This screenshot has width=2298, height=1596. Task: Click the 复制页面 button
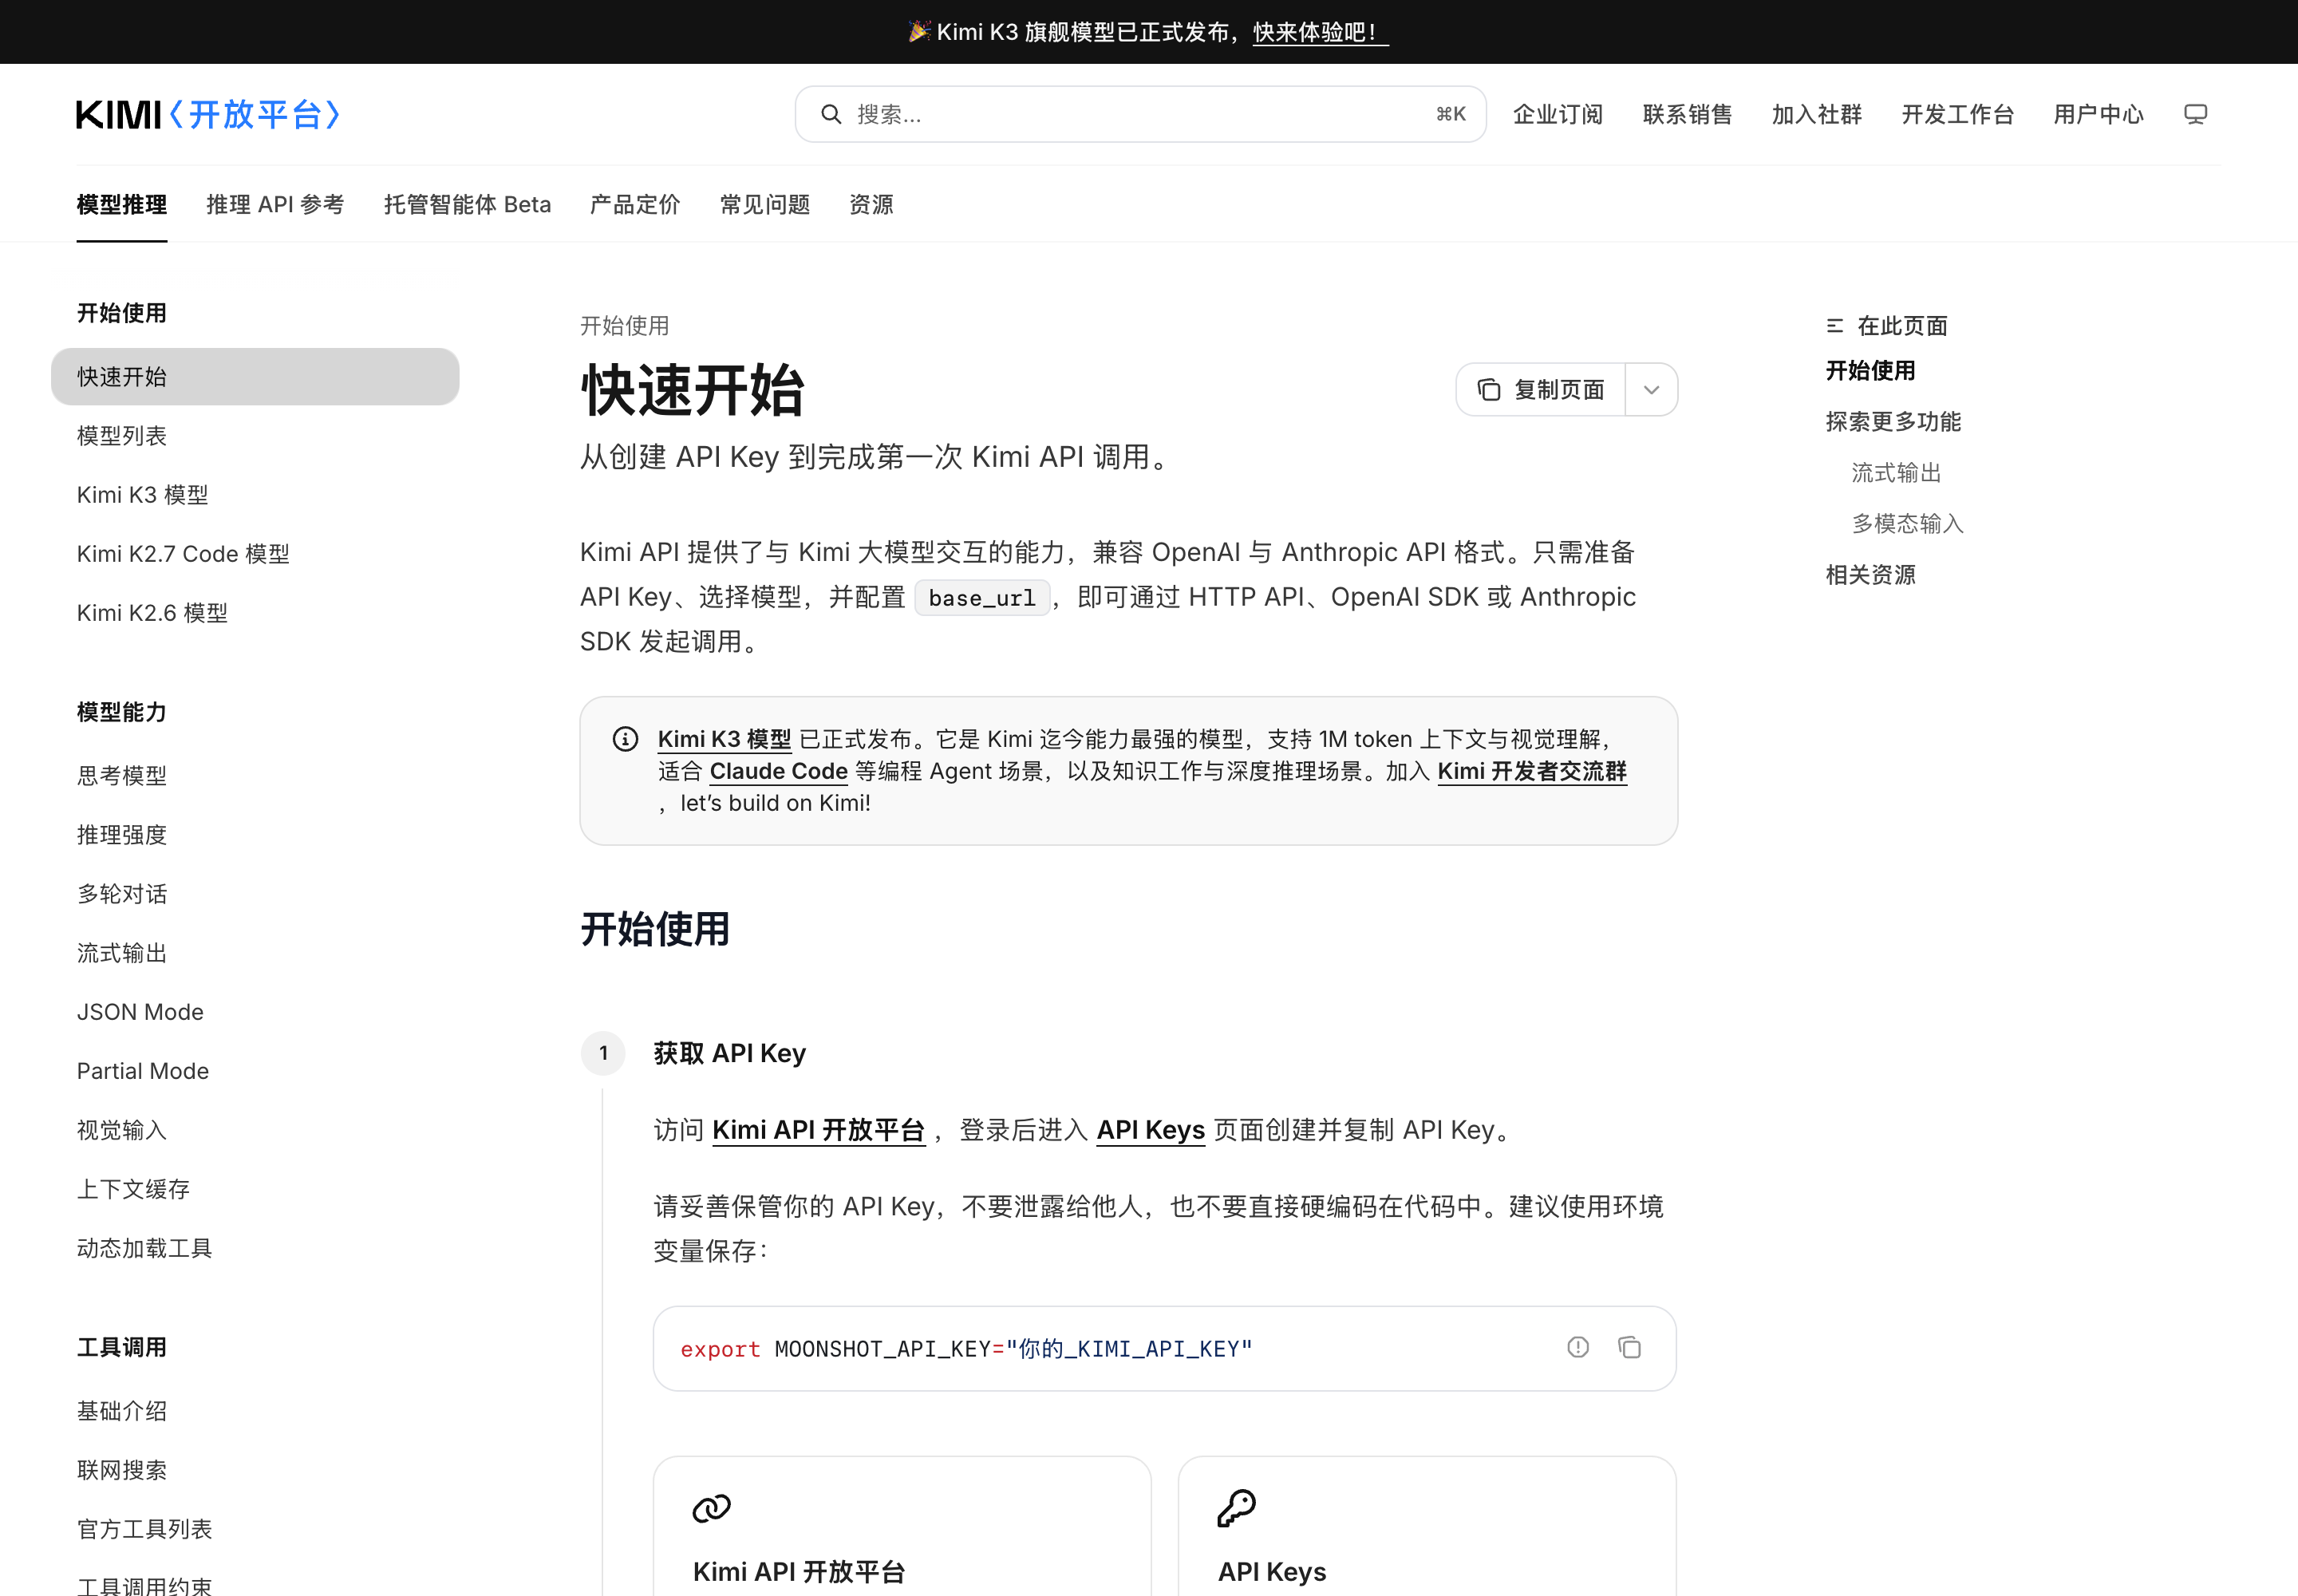(1541, 389)
